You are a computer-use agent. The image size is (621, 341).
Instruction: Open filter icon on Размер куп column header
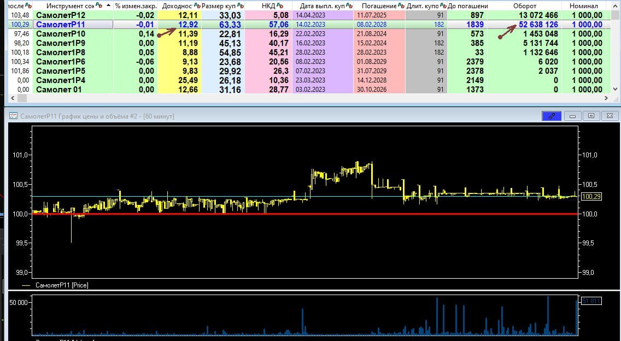click(x=240, y=5)
